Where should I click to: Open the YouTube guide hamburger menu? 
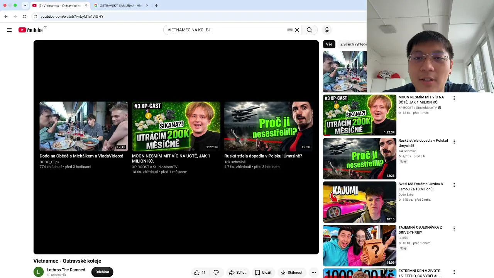[x=9, y=30]
